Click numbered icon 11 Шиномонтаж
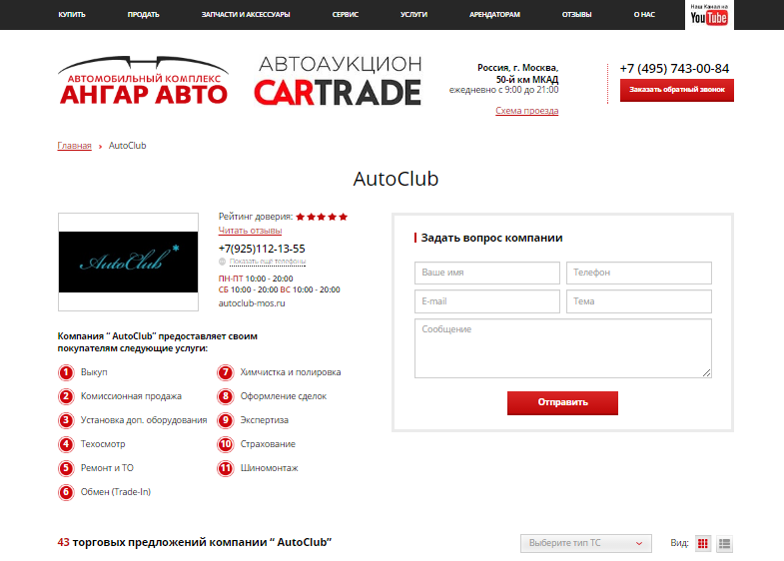Image resolution: width=784 pixels, height=561 pixels. click(x=226, y=468)
